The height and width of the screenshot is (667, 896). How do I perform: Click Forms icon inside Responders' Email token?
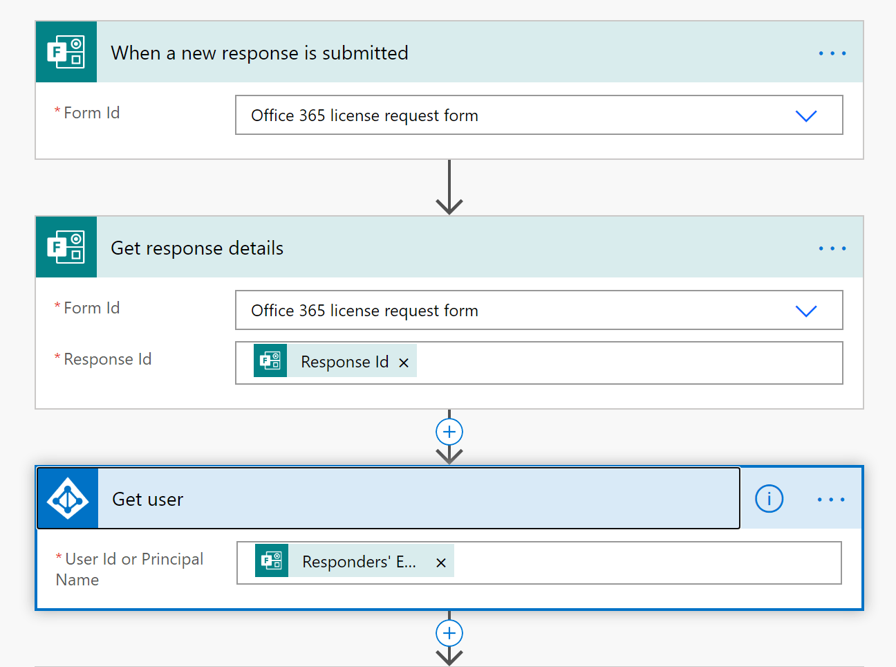pos(272,560)
